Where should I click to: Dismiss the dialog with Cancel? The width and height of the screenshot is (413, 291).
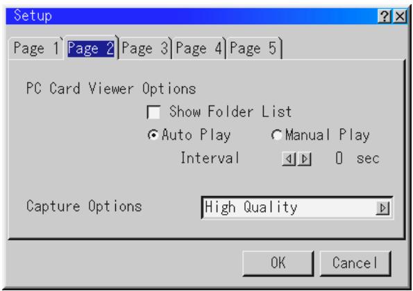pos(355,263)
